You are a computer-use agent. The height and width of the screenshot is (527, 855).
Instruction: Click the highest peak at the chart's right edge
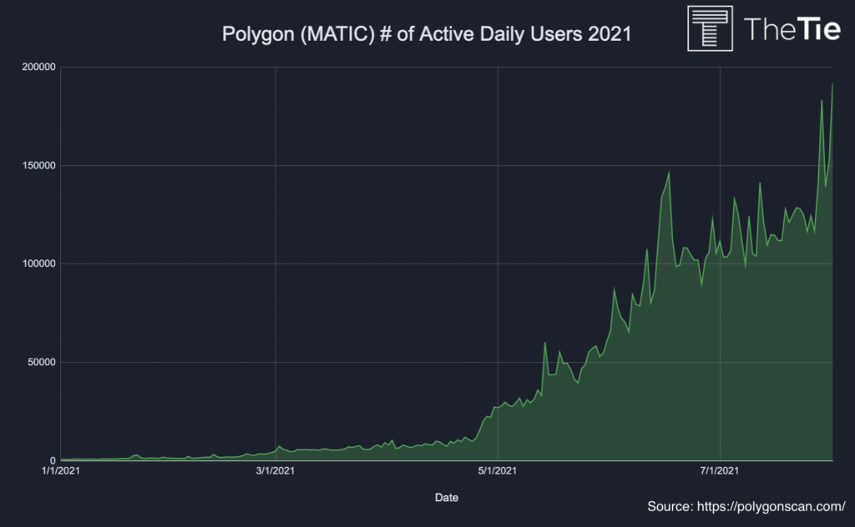(832, 83)
